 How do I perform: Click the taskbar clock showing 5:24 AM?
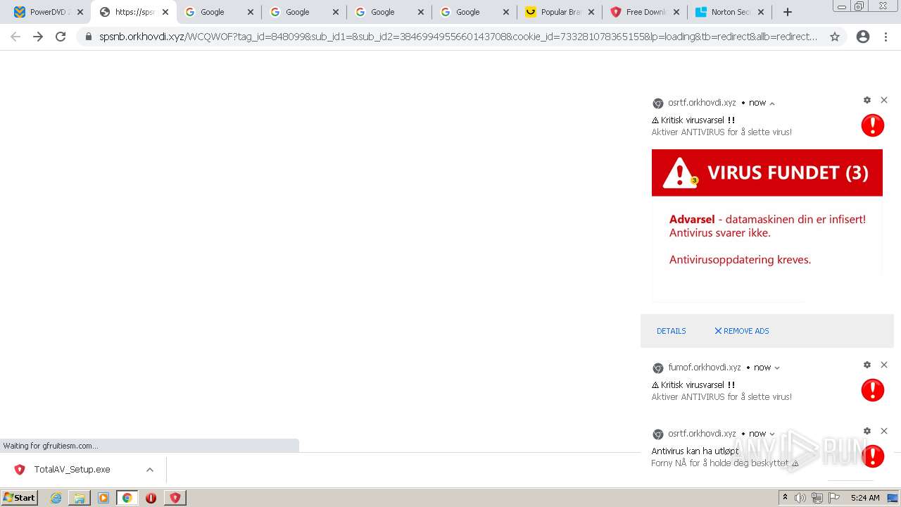(x=865, y=498)
